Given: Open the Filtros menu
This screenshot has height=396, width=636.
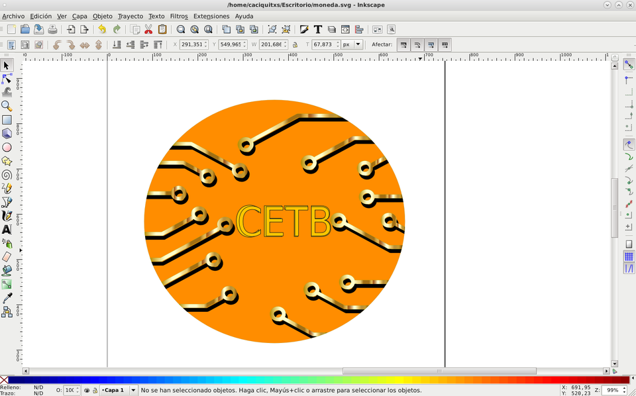Looking at the screenshot, I should click(179, 16).
